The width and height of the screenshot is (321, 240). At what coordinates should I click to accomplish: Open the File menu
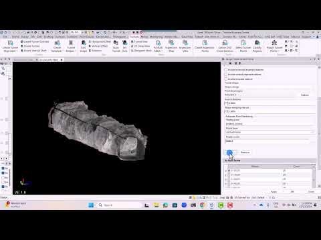[5, 37]
